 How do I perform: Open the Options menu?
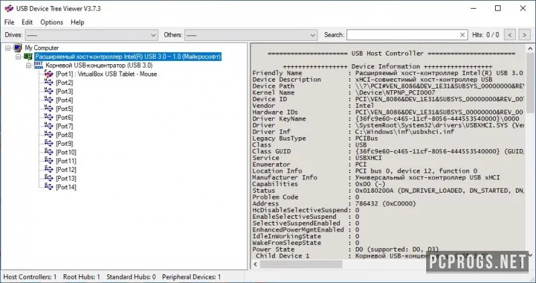pyautogui.click(x=52, y=22)
